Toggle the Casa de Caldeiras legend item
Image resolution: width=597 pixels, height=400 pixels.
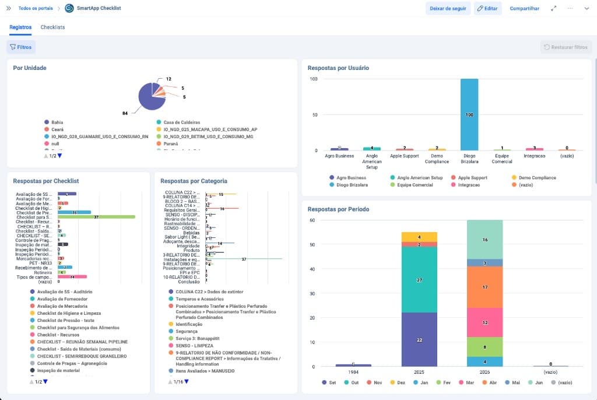pos(178,122)
